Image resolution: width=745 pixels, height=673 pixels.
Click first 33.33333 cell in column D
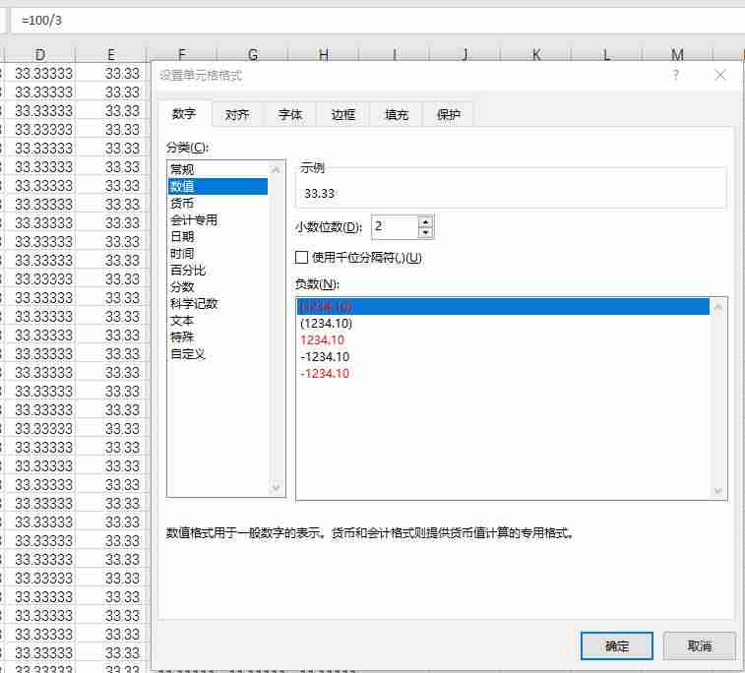[x=40, y=73]
